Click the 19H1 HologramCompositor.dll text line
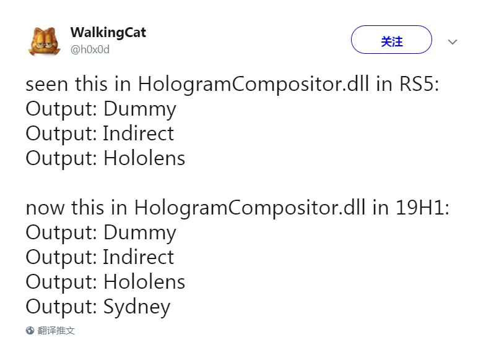The width and height of the screenshot is (486, 345). coord(237,208)
